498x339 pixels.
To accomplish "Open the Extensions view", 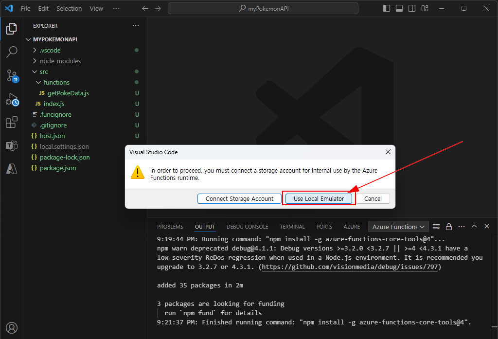I will (12, 122).
